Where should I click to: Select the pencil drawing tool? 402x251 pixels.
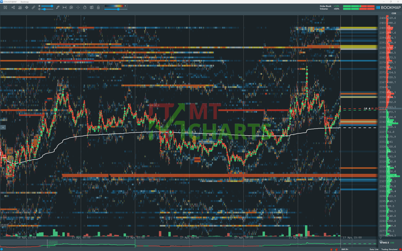pos(58,7)
